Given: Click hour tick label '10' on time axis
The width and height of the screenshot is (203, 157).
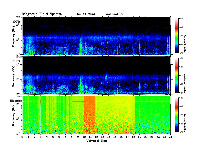Looking at the screenshot, I should 84,137.
